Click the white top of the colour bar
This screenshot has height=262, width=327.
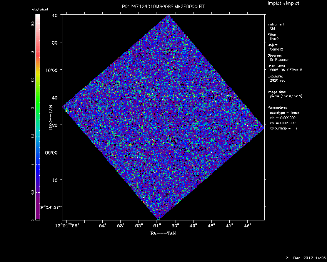coord(38,18)
